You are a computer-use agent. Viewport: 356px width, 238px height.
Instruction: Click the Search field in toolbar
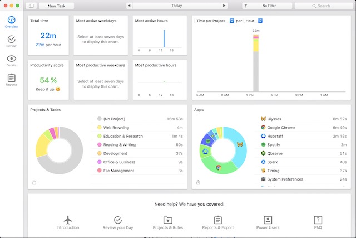(x=324, y=6)
